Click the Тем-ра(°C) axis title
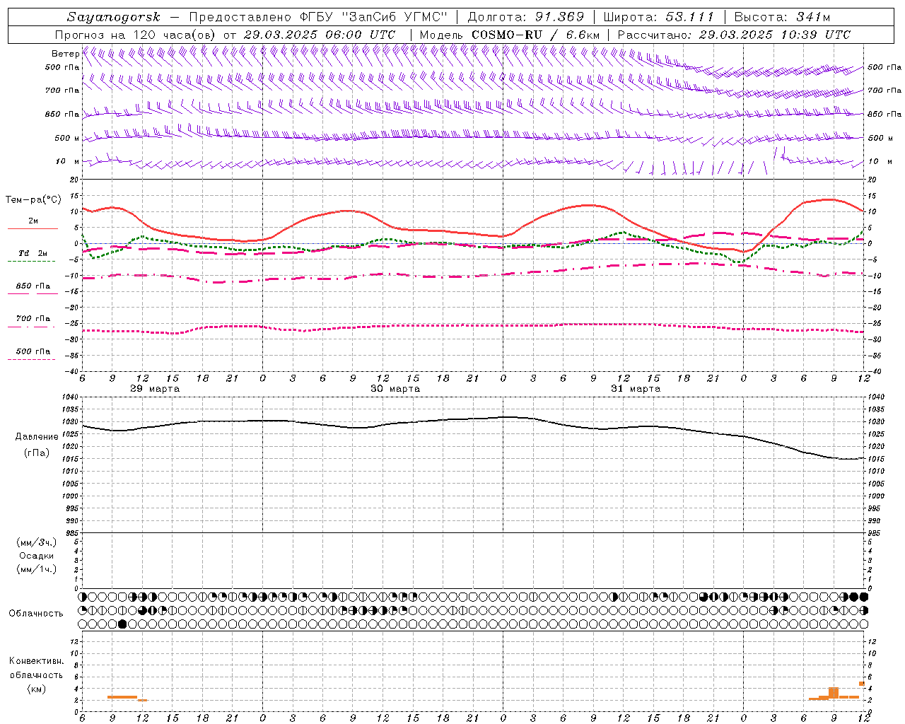 tap(33, 200)
